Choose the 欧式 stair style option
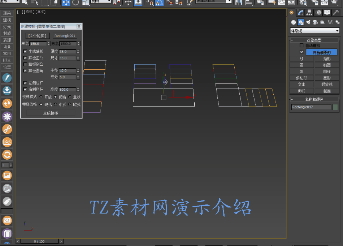This screenshot has width=343, height=246. (70, 104)
